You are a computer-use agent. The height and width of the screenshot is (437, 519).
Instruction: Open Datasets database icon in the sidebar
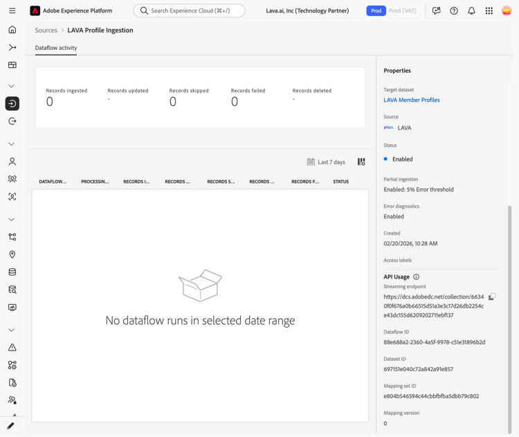12,272
